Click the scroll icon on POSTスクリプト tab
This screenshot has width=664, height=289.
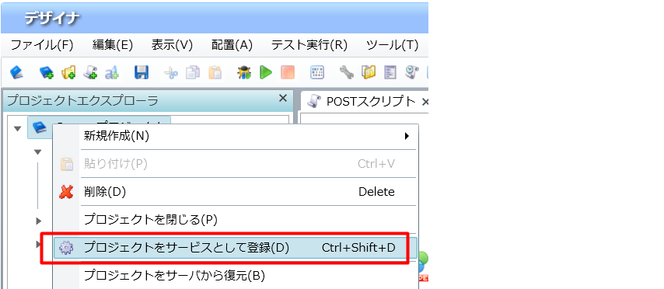click(314, 101)
